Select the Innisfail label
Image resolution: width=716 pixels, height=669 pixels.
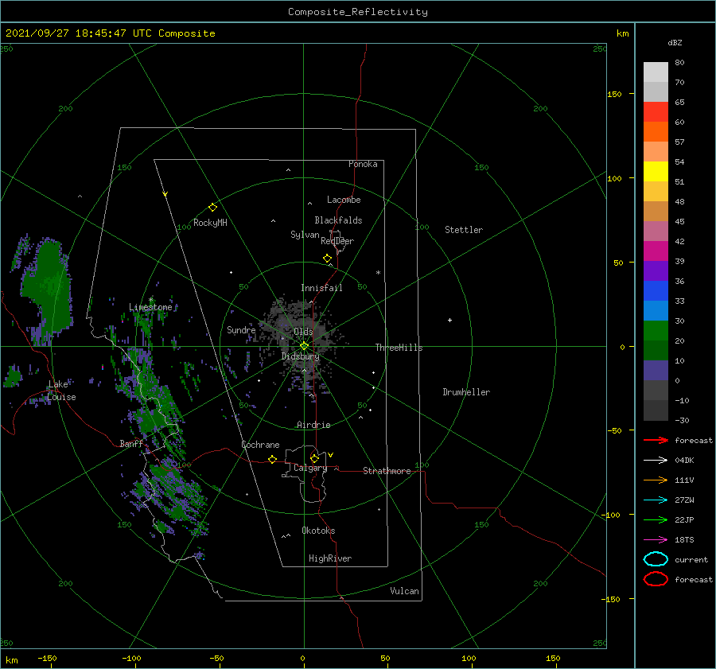pos(321,288)
